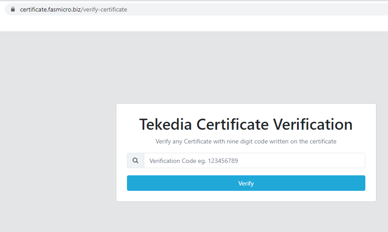Focus the Verification Code input field

click(254, 161)
